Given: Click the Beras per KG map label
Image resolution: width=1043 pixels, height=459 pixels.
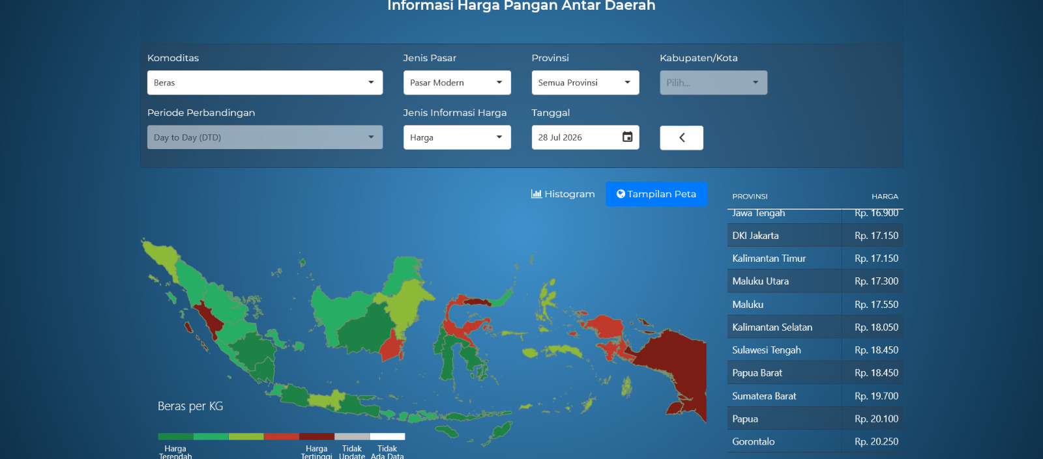Looking at the screenshot, I should pos(190,406).
